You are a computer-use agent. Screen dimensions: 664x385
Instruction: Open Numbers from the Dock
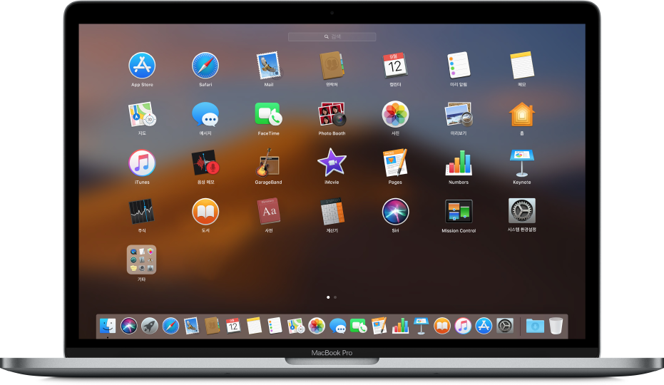coord(400,326)
